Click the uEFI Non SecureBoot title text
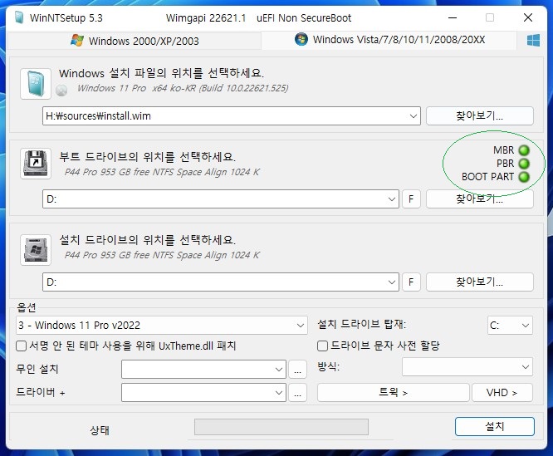Image resolution: width=553 pixels, height=456 pixels. (x=304, y=18)
